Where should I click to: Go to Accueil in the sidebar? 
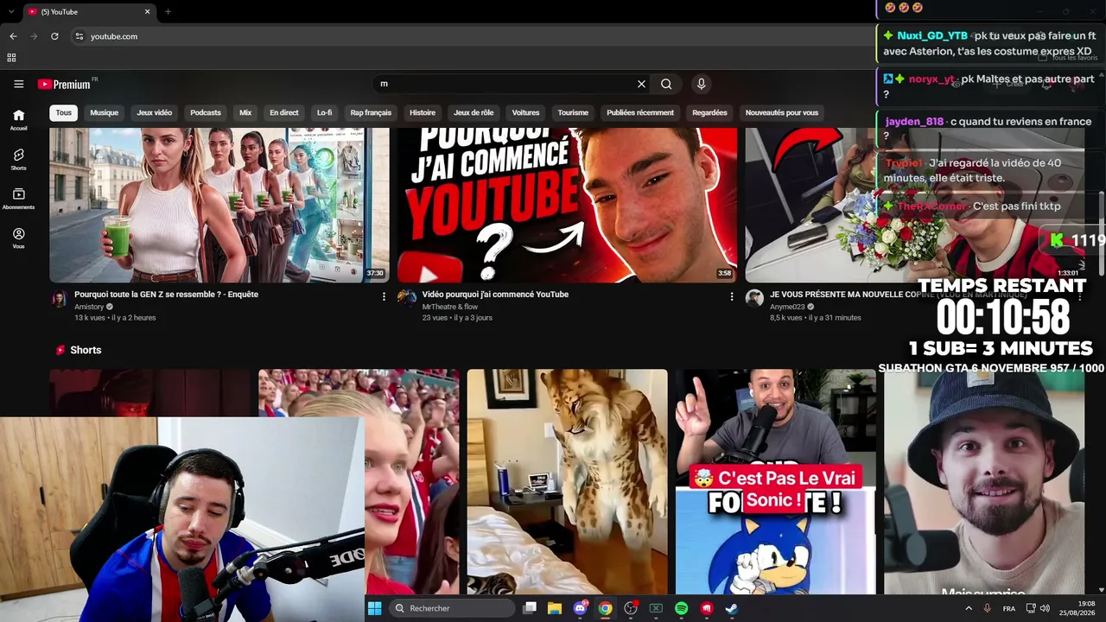click(x=18, y=119)
